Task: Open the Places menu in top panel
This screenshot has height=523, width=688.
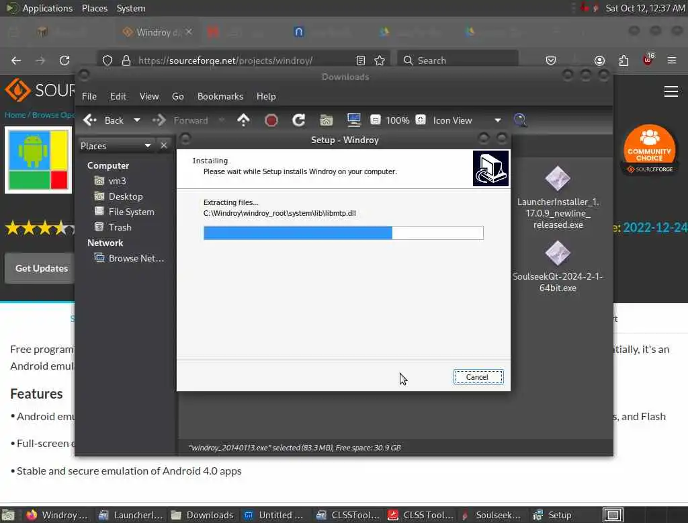Action: click(94, 8)
